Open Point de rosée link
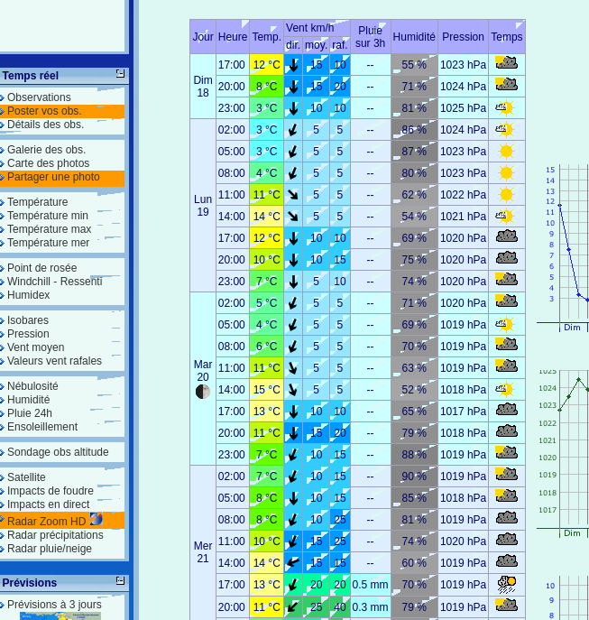The image size is (589, 620). click(x=41, y=268)
